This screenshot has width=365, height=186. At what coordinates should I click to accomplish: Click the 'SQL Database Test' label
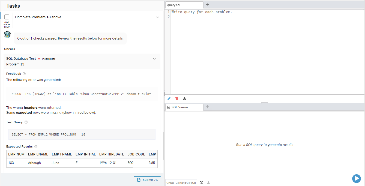tap(21, 59)
